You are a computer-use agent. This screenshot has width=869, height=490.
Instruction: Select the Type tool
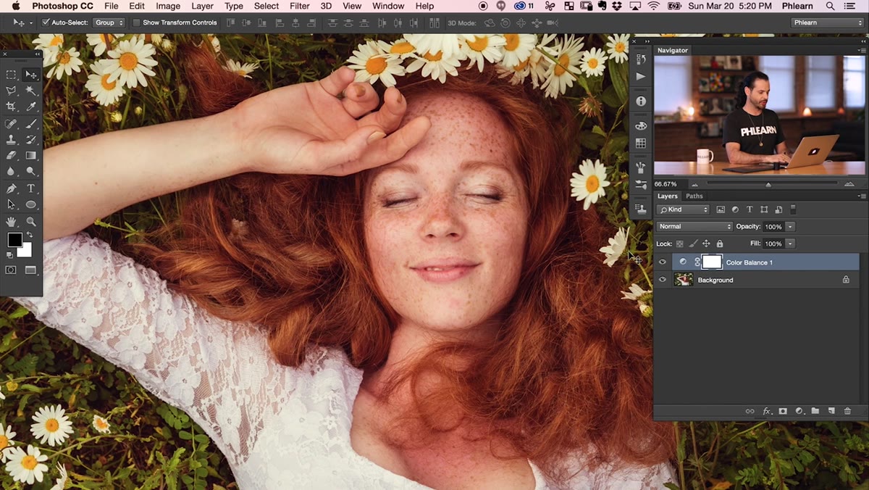(x=31, y=188)
